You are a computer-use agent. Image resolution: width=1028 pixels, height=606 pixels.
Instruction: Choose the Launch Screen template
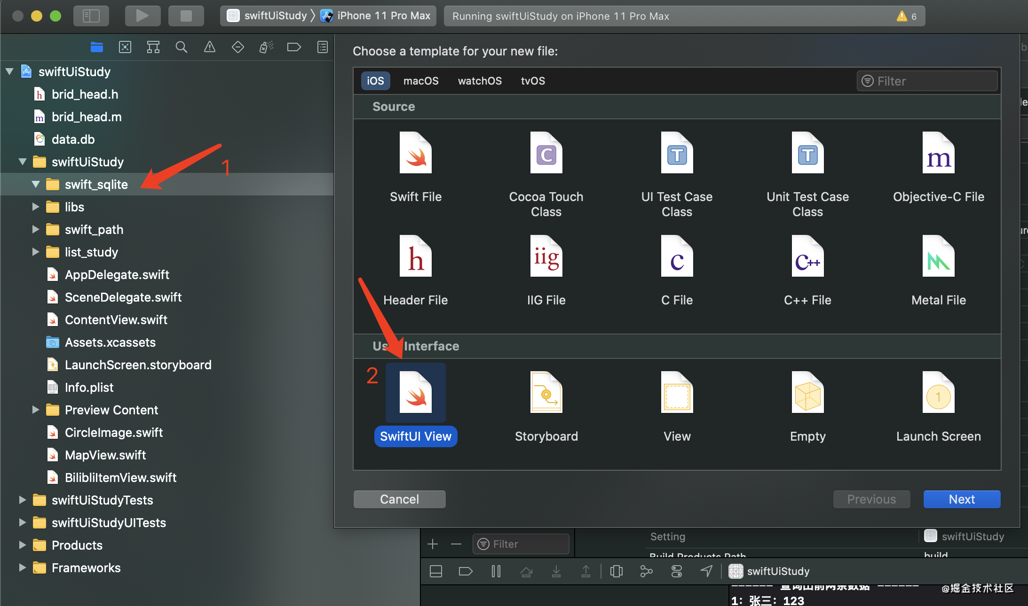point(938,407)
